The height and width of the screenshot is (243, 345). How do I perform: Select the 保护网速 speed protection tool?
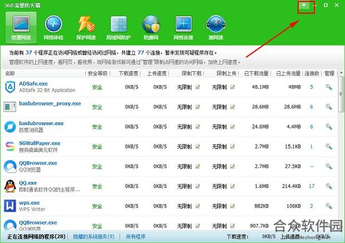tap(86, 27)
